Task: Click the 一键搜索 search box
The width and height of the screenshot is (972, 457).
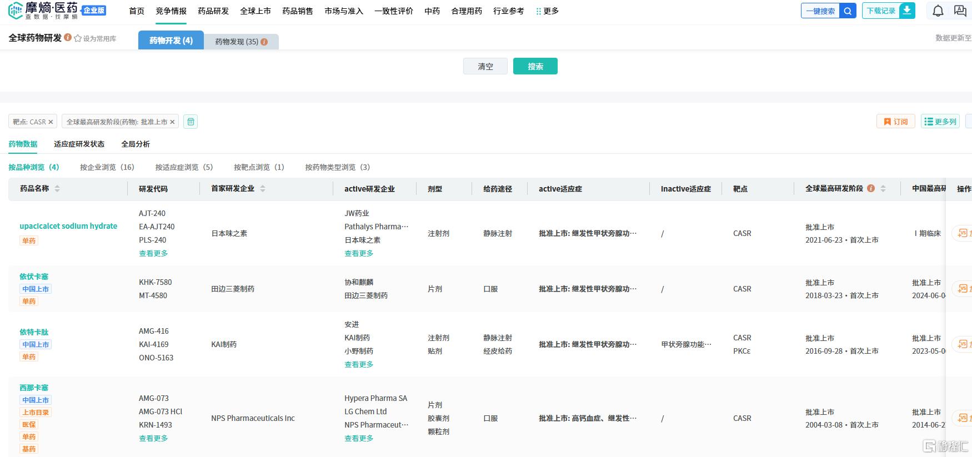Action: (x=820, y=11)
